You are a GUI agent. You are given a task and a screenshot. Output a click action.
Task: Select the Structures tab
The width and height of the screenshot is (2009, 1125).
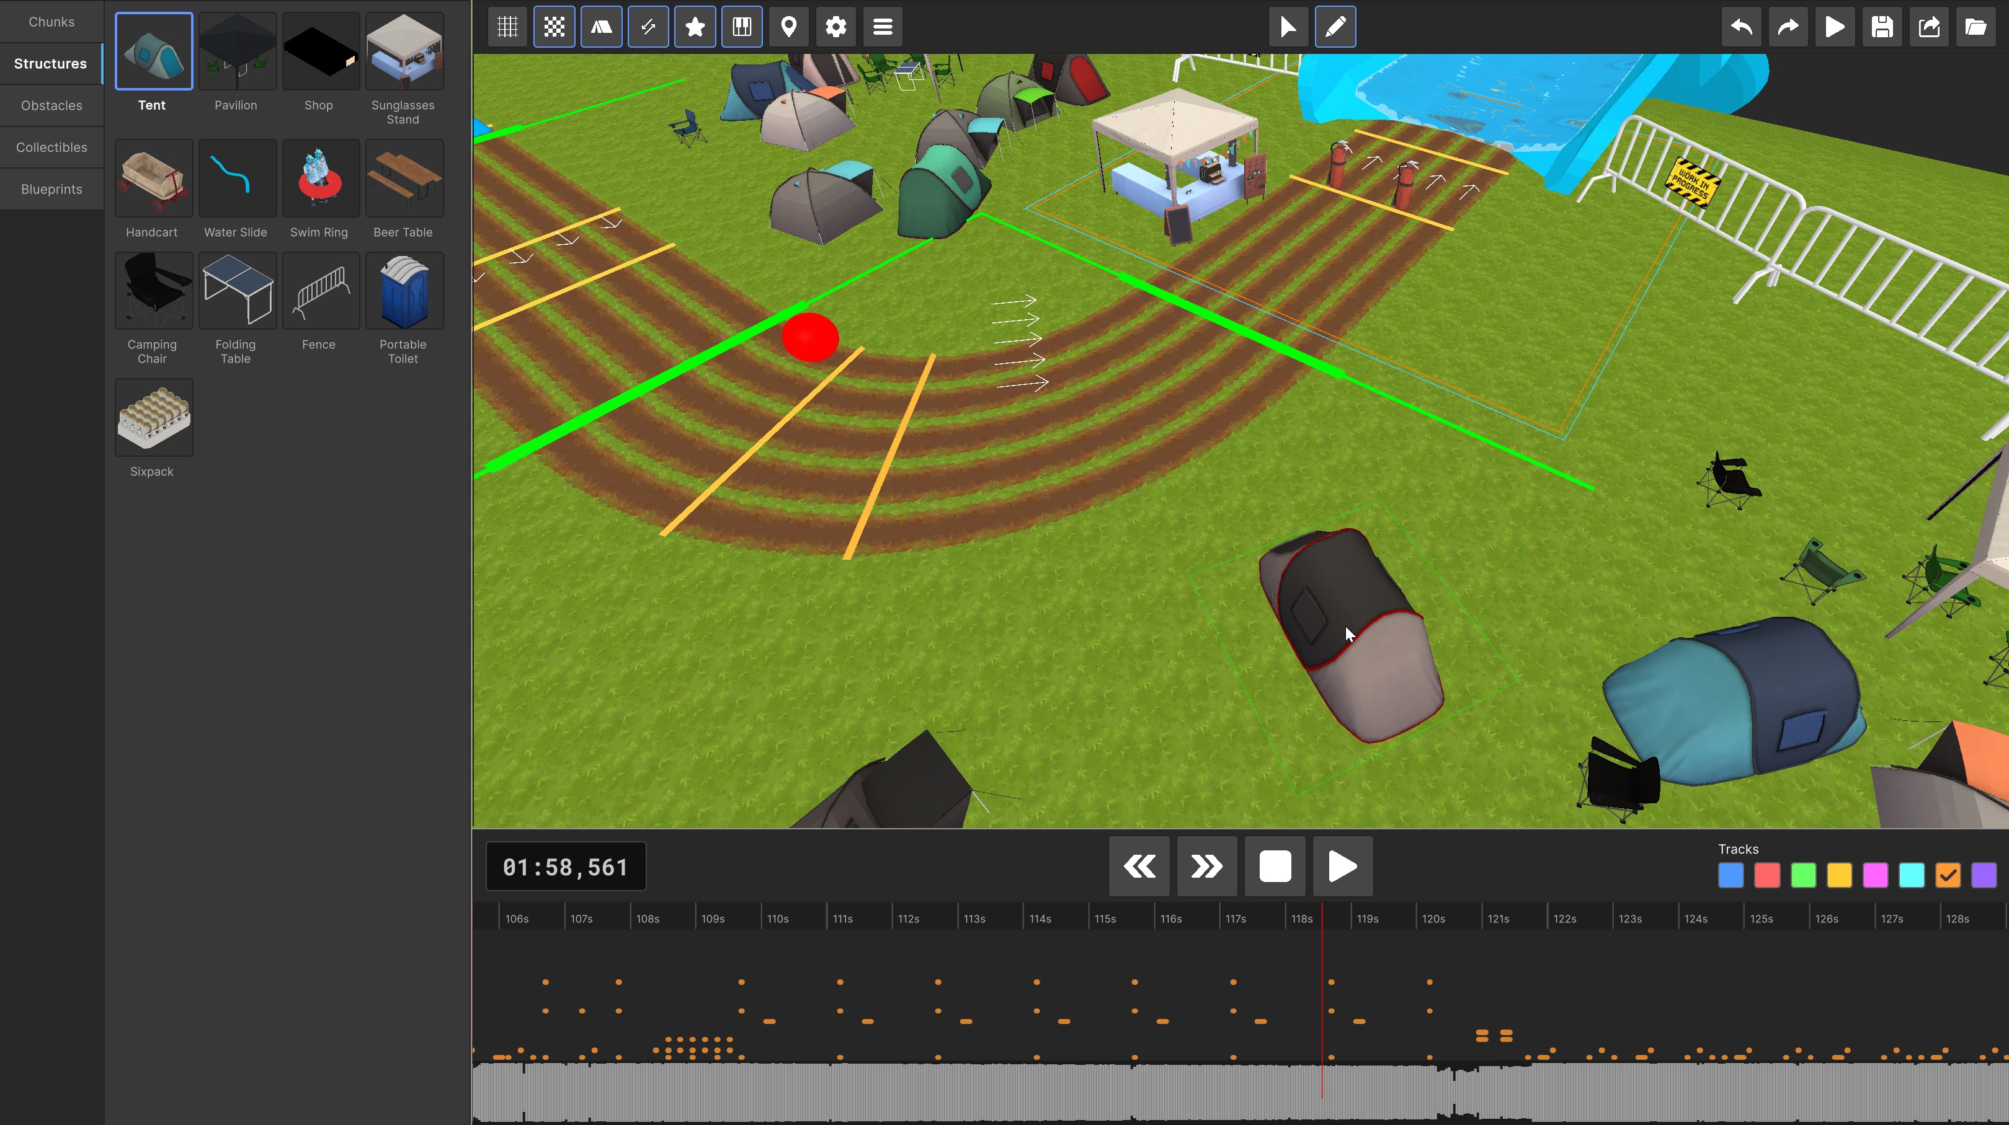point(51,64)
